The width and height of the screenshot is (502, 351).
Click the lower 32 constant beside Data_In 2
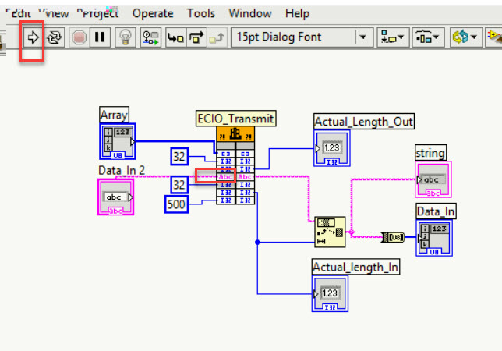179,184
